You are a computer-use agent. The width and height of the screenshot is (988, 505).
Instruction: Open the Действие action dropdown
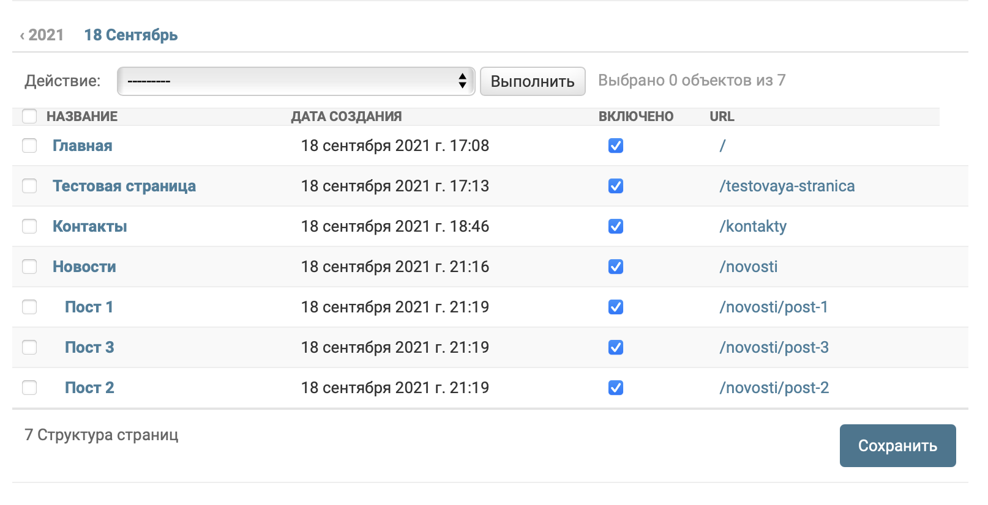(x=296, y=81)
